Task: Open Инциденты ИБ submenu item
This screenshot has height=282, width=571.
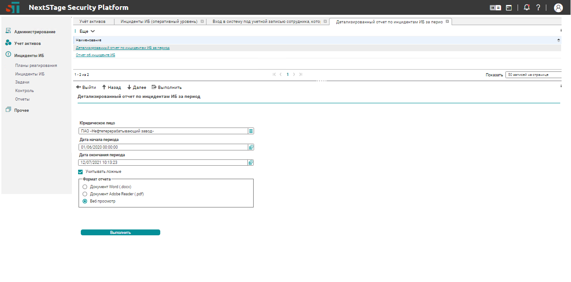Action: coord(30,74)
